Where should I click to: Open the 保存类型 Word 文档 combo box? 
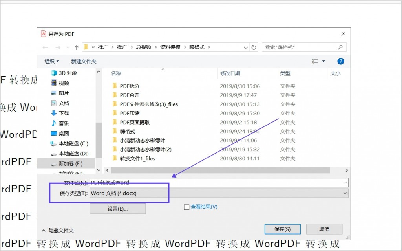point(219,193)
